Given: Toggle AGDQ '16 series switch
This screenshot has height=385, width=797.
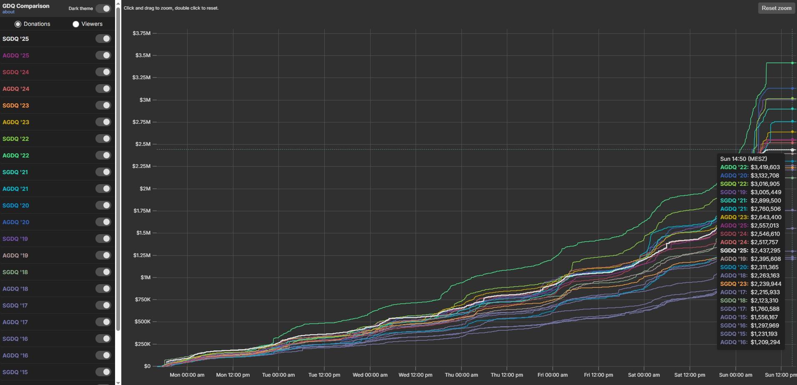Looking at the screenshot, I should coord(103,355).
